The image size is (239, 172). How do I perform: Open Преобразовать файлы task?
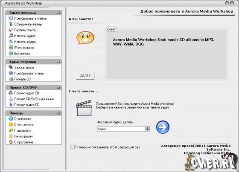(x=30, y=18)
